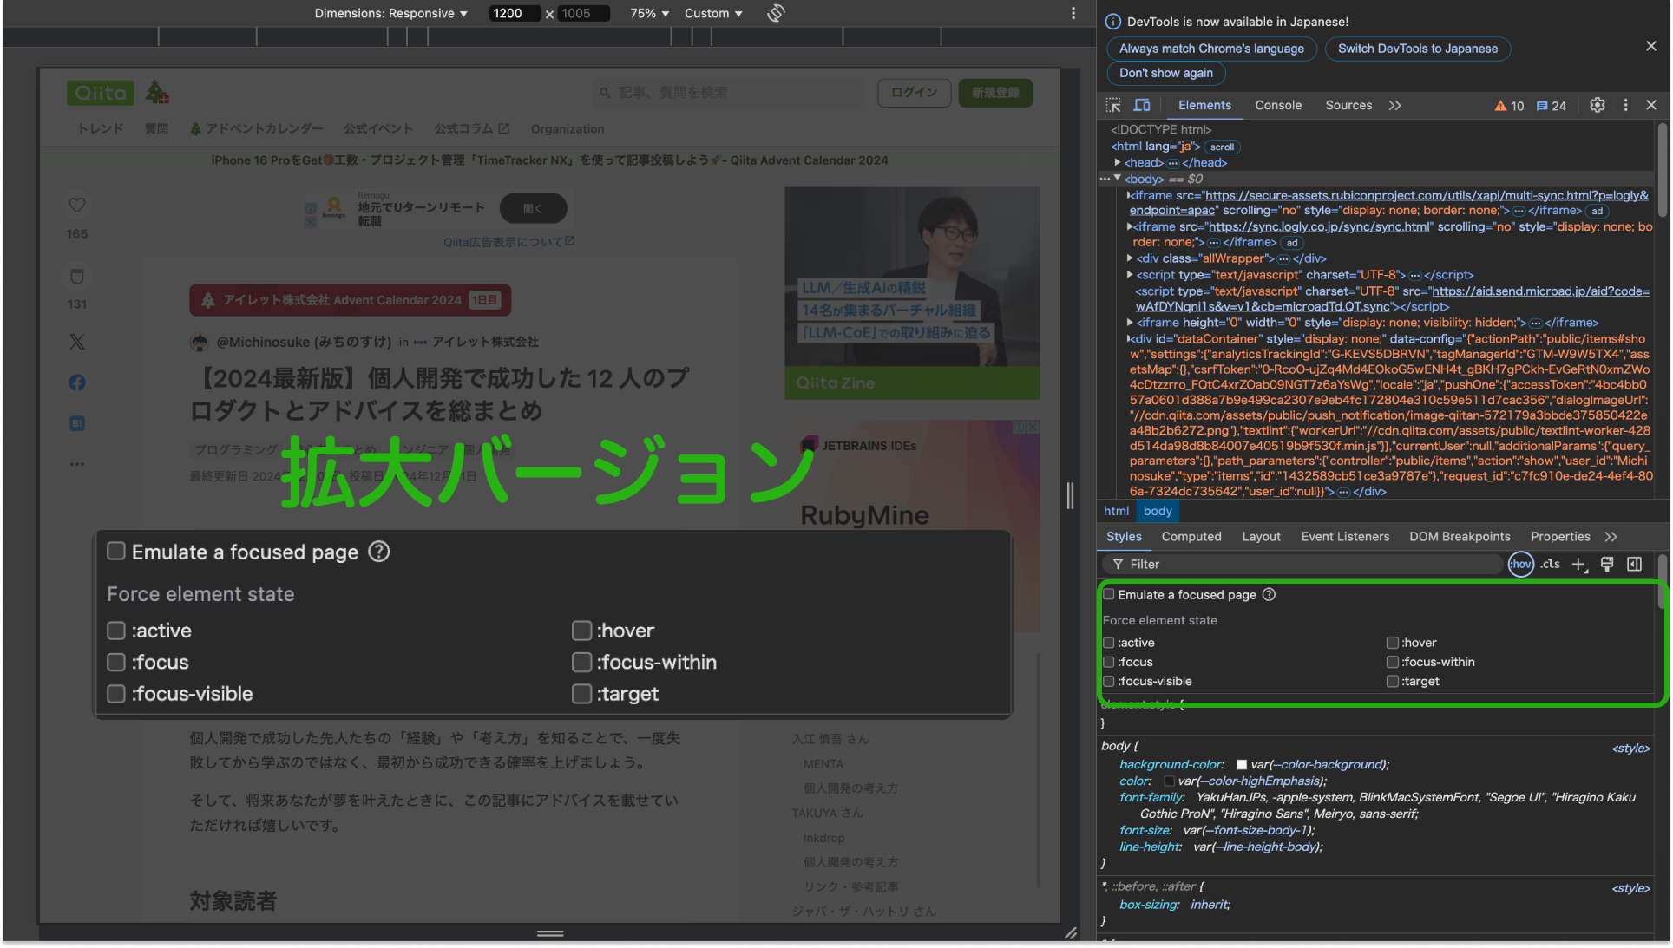Open the Computed styles tab
The width and height of the screenshot is (1673, 948).
[x=1191, y=537]
